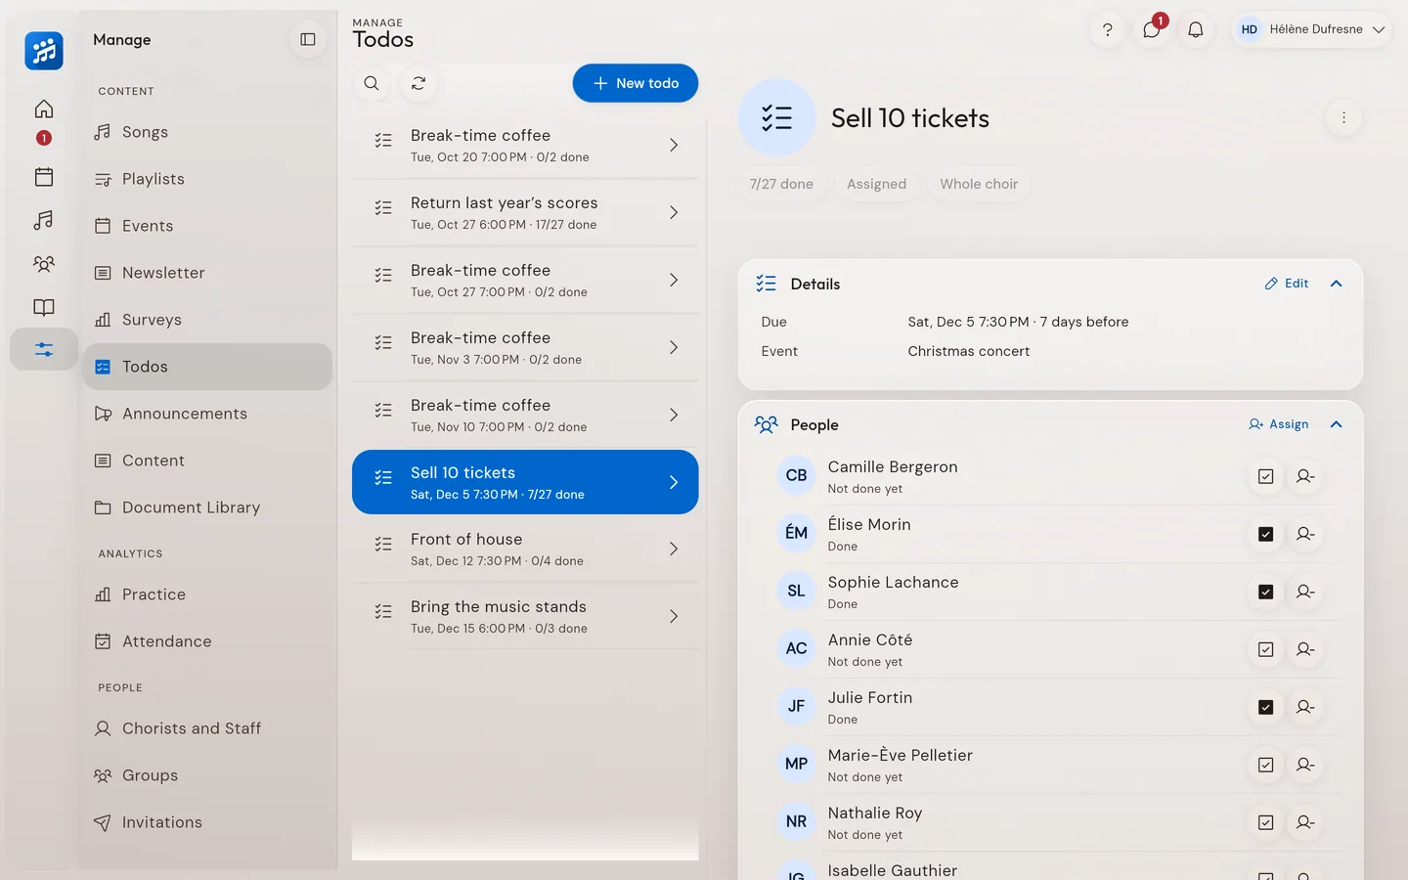Go to Playlists in the sidebar
Viewport: 1408px width, 880px height.
click(207, 179)
